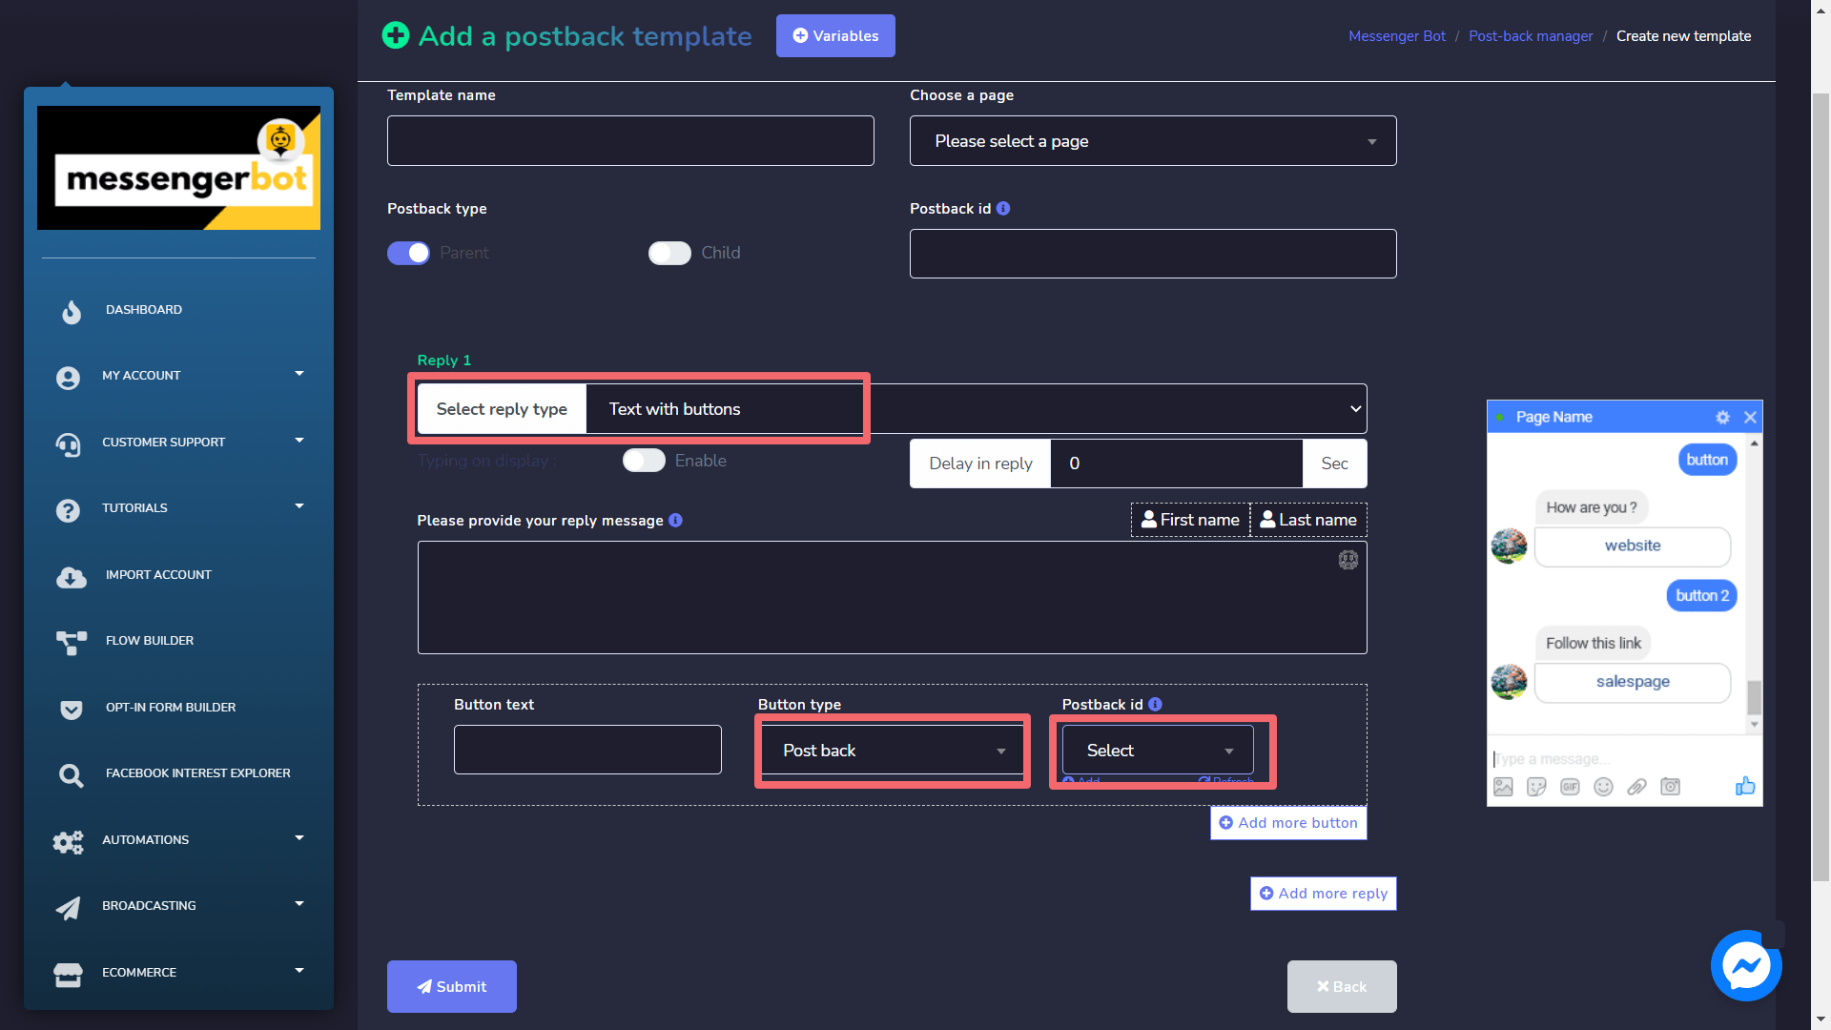Click the image icon in chat preview
This screenshot has height=1030, width=1831.
1503,787
